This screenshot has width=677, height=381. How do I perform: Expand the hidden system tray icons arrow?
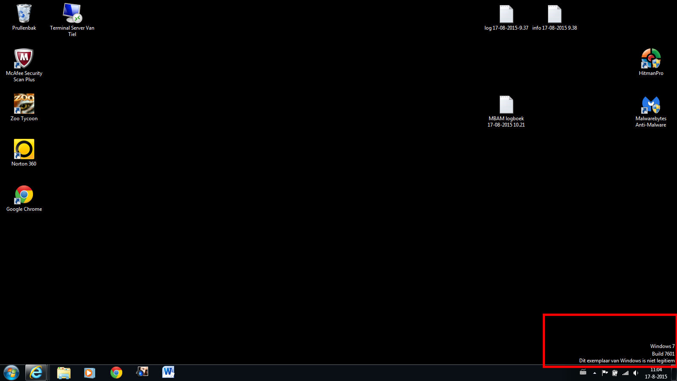[x=594, y=373]
